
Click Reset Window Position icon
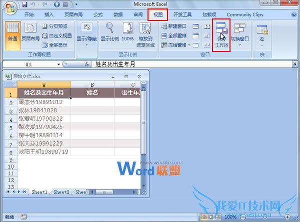tap(207, 45)
